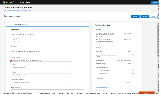Open Learn more about the Office Customization Tool
161x96 pixels.
click(x=17, y=10)
